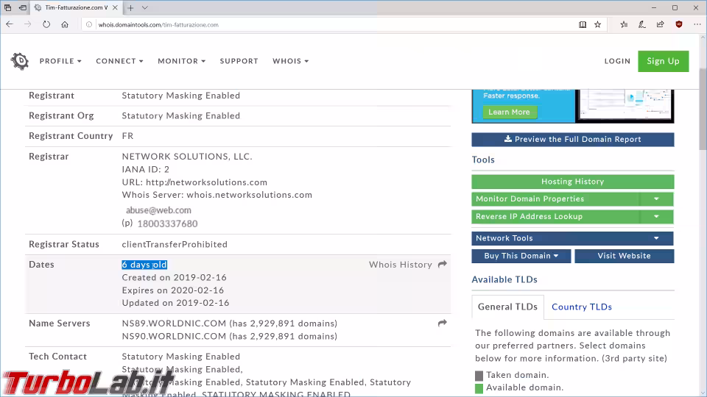Click Preview the Full Domain Report
Viewport: 707px width, 397px height.
572,140
